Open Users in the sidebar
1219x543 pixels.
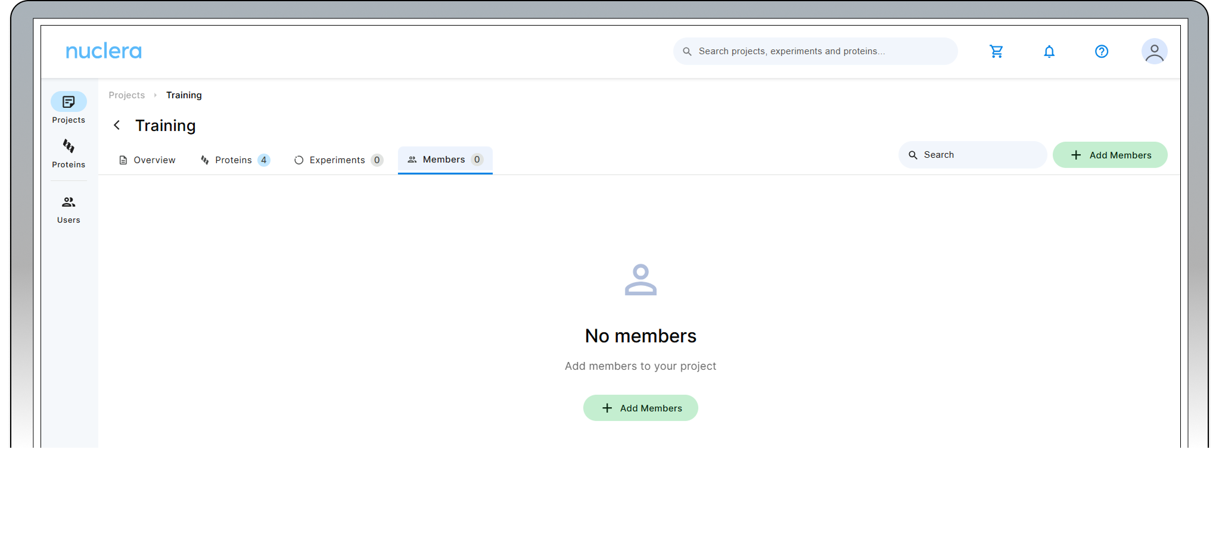coord(69,210)
